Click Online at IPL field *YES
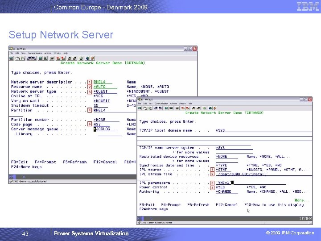 [x=98, y=96]
